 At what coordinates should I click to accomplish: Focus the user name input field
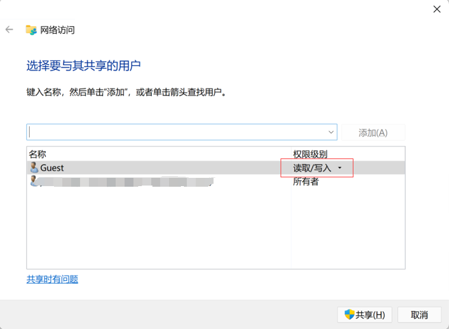177,132
